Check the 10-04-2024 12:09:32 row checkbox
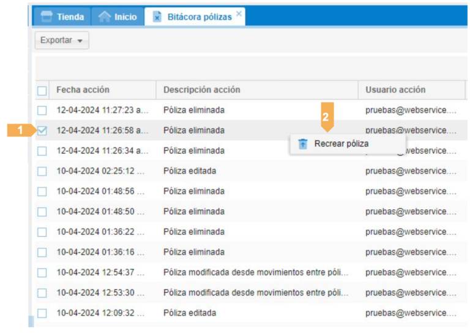This screenshot has width=470, height=334. (x=42, y=313)
